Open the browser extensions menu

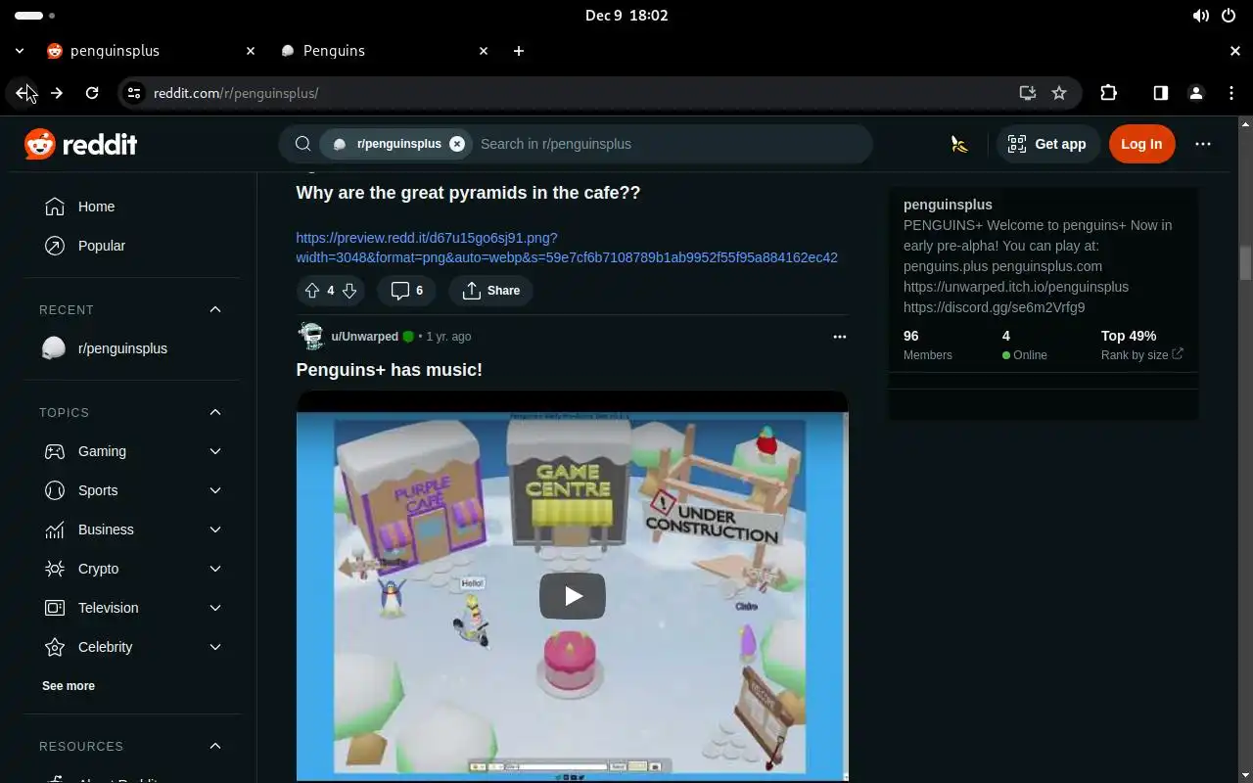pos(1108,93)
